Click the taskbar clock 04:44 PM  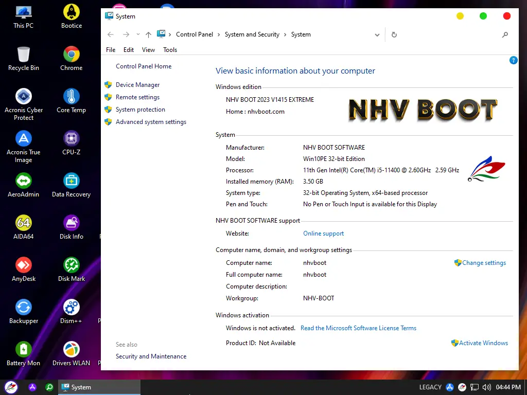pyautogui.click(x=508, y=387)
